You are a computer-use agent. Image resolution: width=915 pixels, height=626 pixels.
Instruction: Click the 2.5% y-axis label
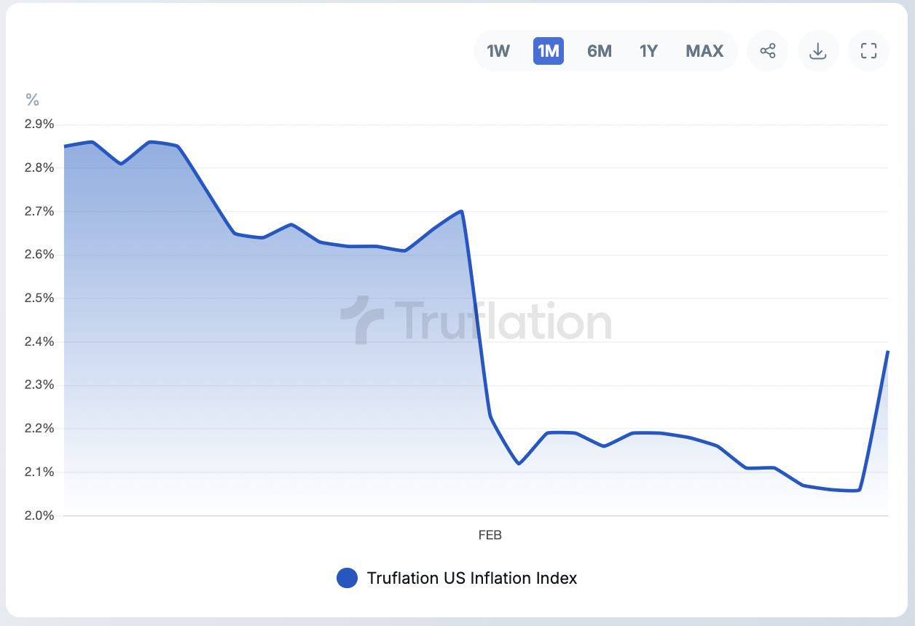pyautogui.click(x=40, y=298)
